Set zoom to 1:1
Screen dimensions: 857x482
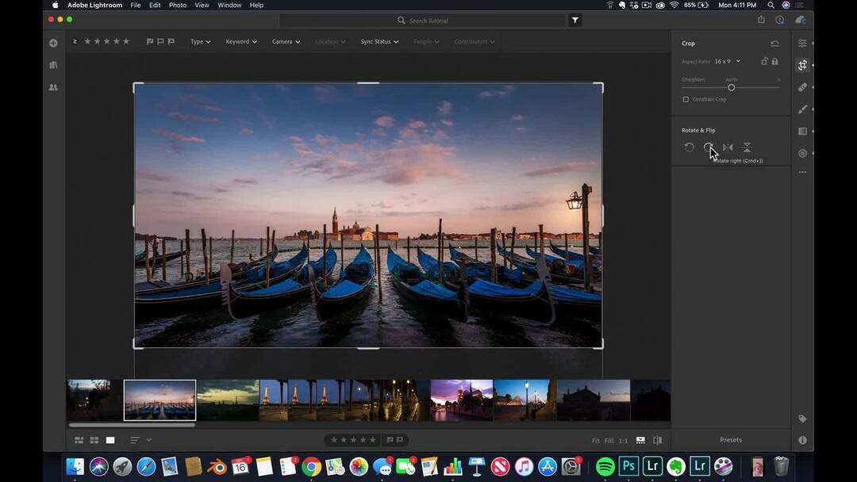(x=623, y=441)
